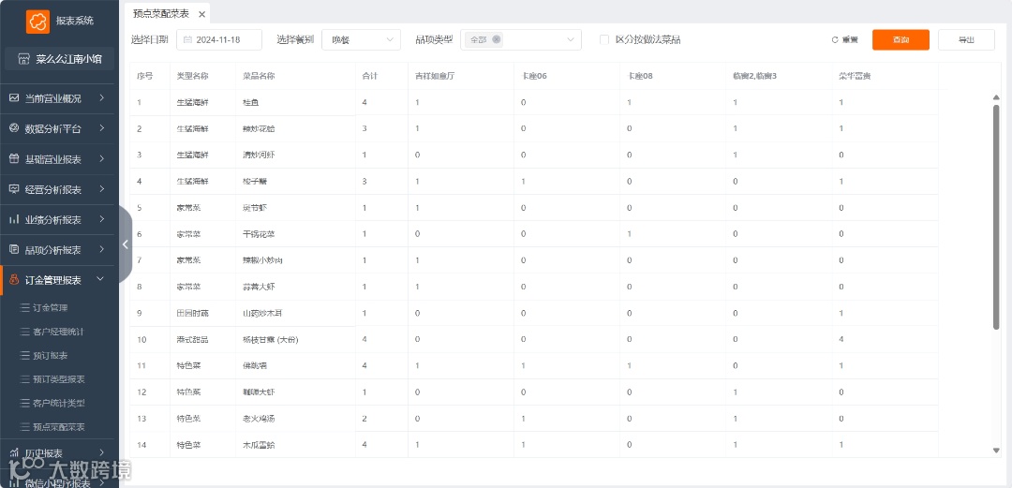Click the 杨枝甘露 (大份) dish cell
The height and width of the screenshot is (488, 1012).
(x=271, y=339)
